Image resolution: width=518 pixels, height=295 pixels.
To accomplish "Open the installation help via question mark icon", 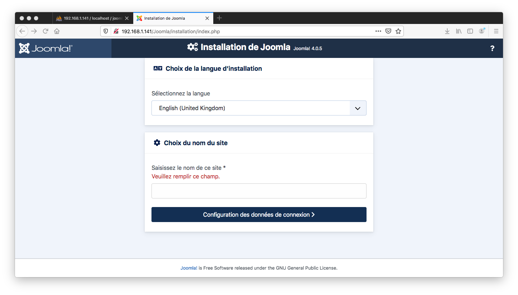I will [x=492, y=48].
